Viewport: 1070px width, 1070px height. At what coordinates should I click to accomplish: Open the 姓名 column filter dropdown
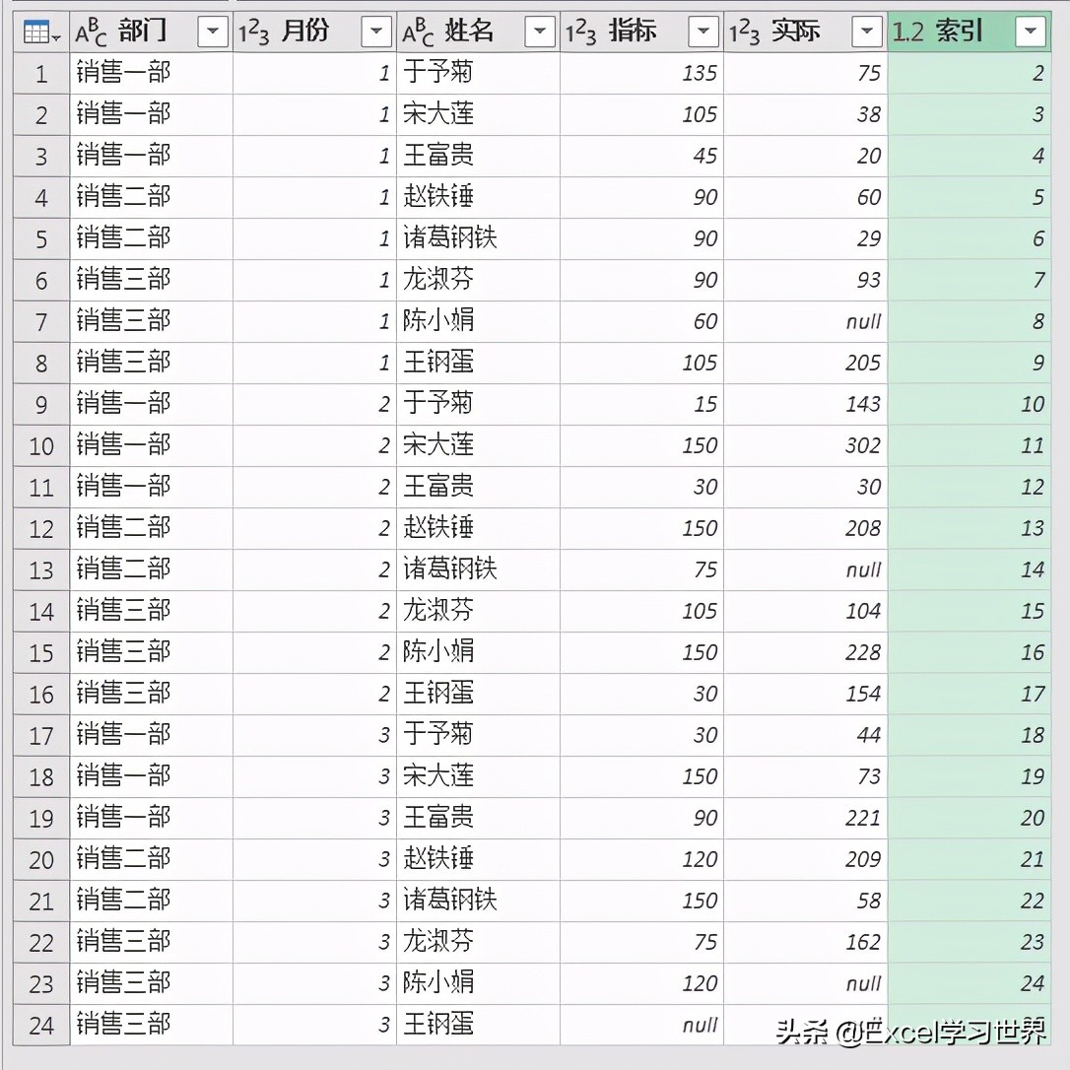click(x=540, y=32)
